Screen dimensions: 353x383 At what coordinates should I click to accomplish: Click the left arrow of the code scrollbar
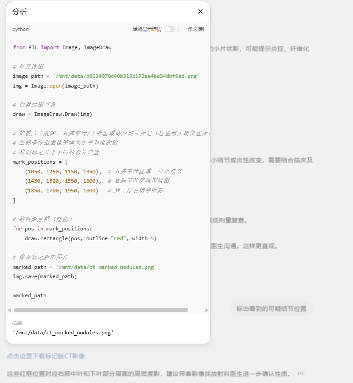(x=10, y=310)
